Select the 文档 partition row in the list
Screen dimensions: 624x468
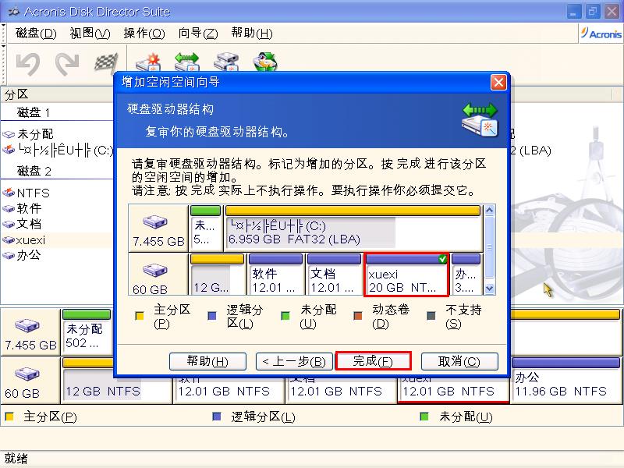pyautogui.click(x=57, y=224)
